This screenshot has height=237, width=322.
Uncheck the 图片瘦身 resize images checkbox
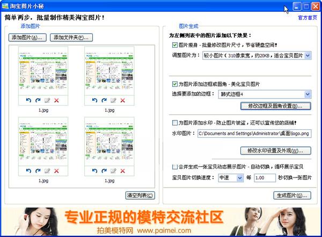click(175, 45)
